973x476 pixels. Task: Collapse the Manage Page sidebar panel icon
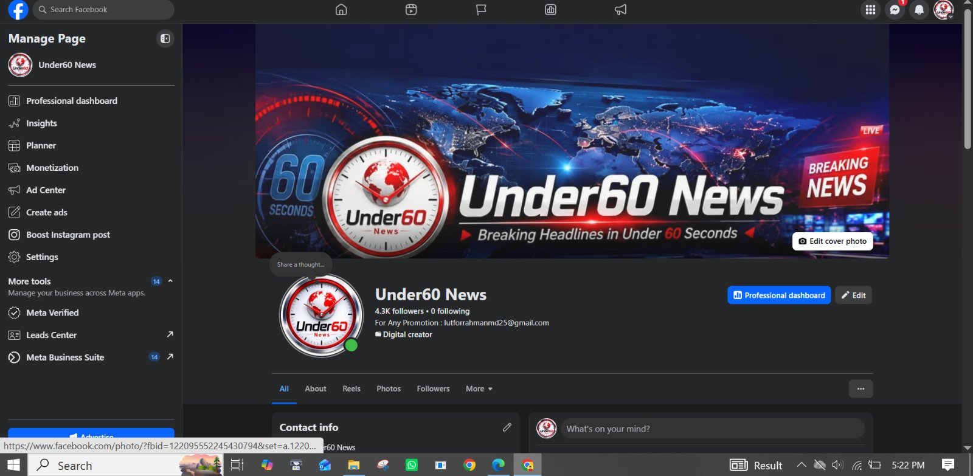click(x=165, y=39)
